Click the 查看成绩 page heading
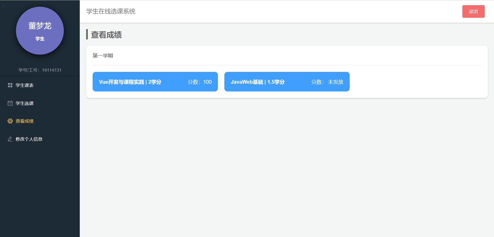Image resolution: width=494 pixels, height=237 pixels. 106,35
